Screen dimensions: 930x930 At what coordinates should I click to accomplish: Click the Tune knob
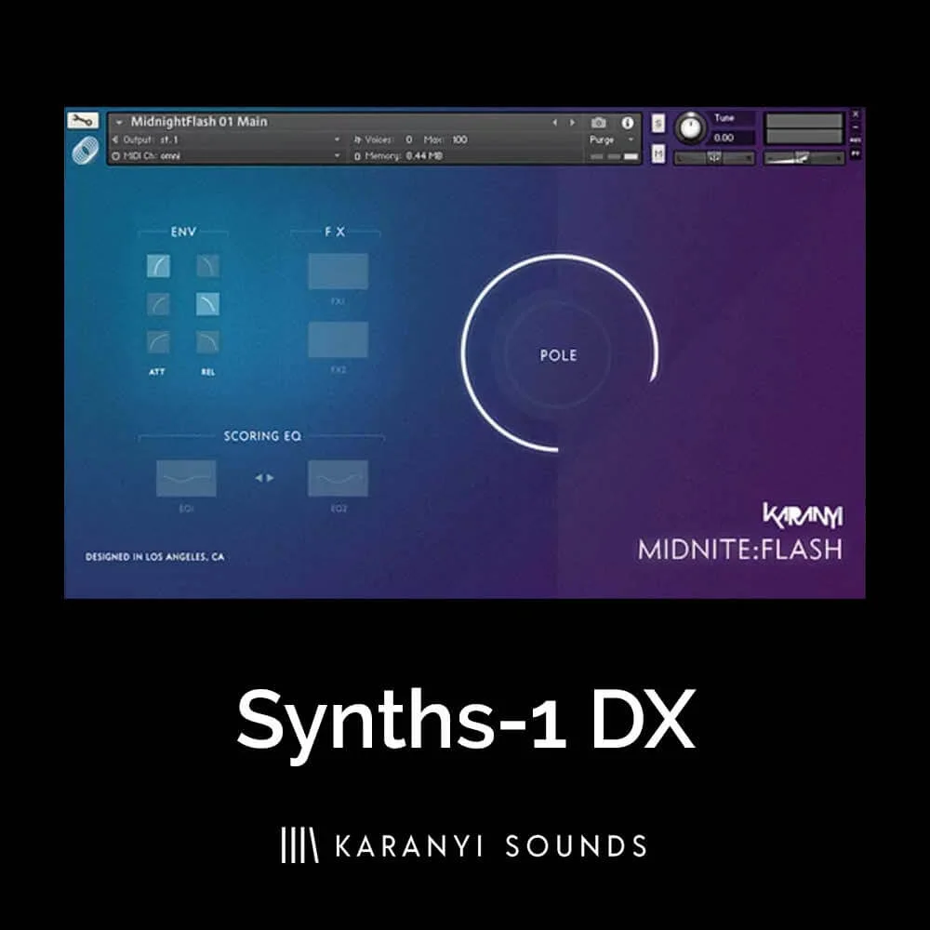690,127
